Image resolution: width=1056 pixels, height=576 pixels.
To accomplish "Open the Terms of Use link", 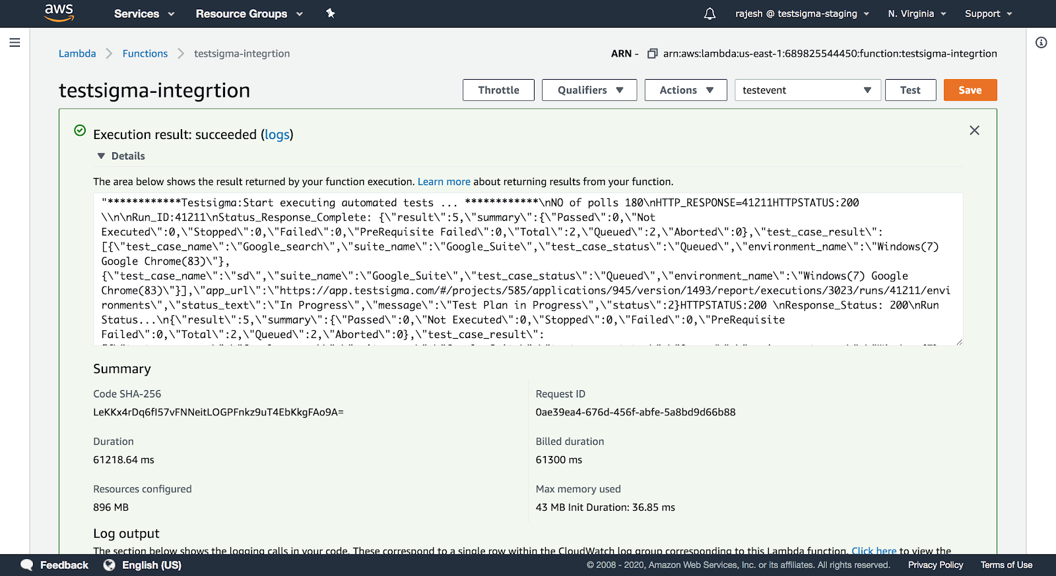I will (x=1006, y=565).
